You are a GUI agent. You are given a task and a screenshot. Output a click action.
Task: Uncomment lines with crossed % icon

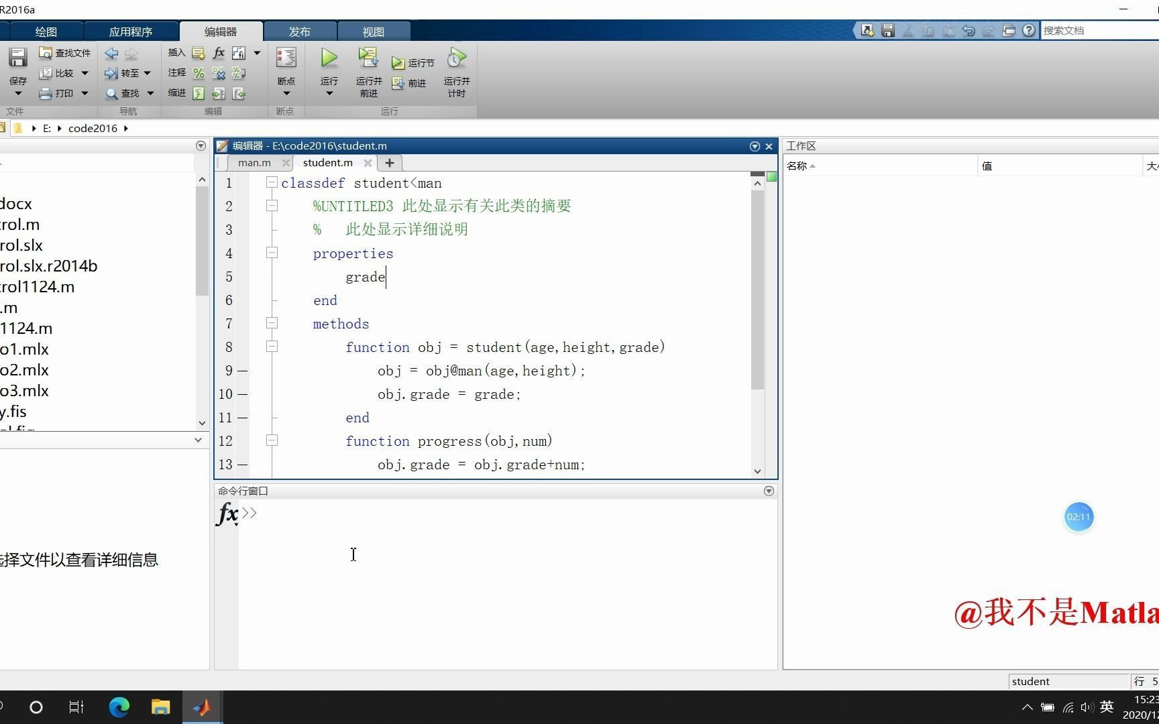point(219,73)
